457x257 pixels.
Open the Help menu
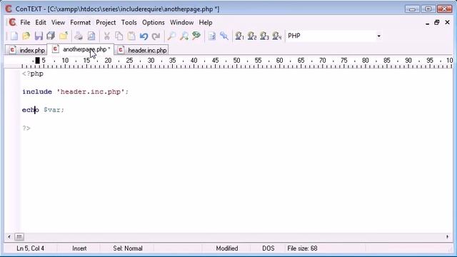206,22
